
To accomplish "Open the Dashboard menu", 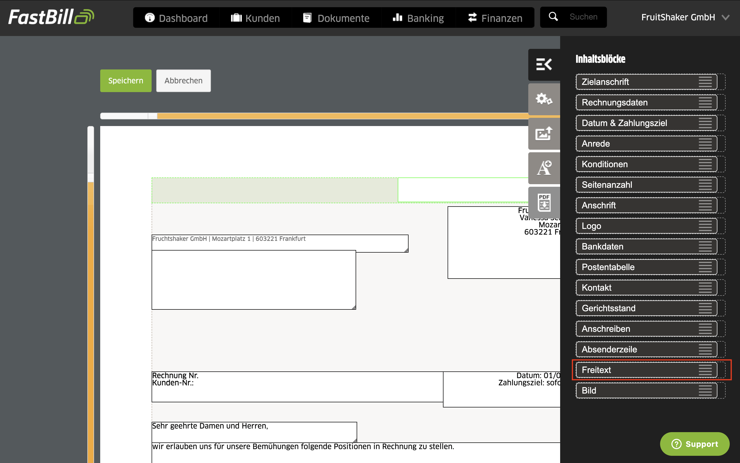I will point(177,18).
